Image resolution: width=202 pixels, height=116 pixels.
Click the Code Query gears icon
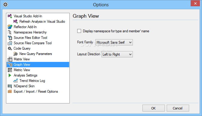click(x=10, y=48)
